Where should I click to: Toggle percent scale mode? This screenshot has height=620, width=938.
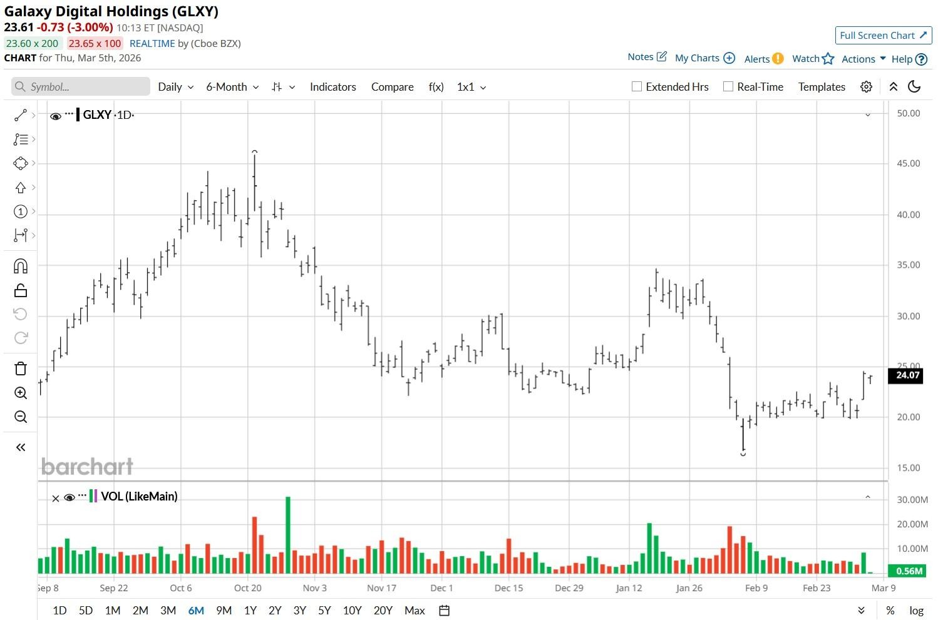[890, 611]
